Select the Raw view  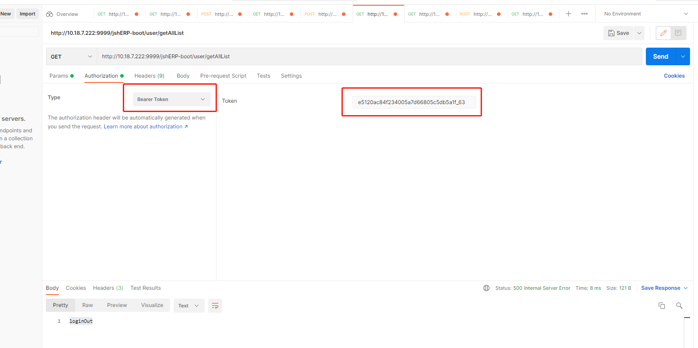(87, 305)
